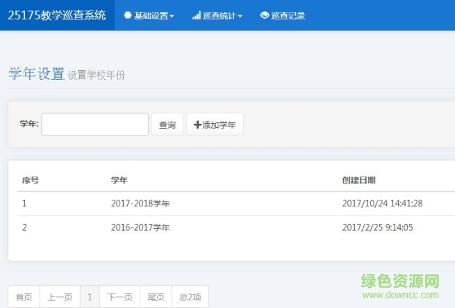
Task: Go to 首页 first page
Action: point(24,297)
